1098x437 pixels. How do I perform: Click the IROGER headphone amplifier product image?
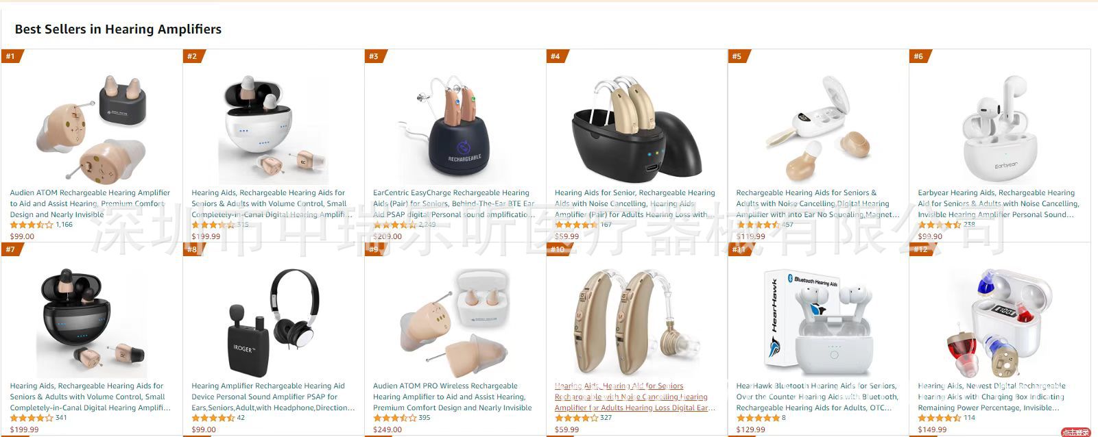[x=272, y=323]
